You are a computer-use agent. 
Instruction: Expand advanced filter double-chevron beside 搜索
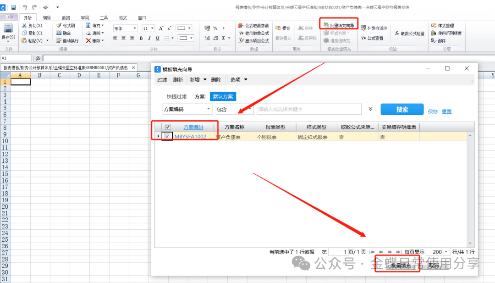(x=370, y=110)
